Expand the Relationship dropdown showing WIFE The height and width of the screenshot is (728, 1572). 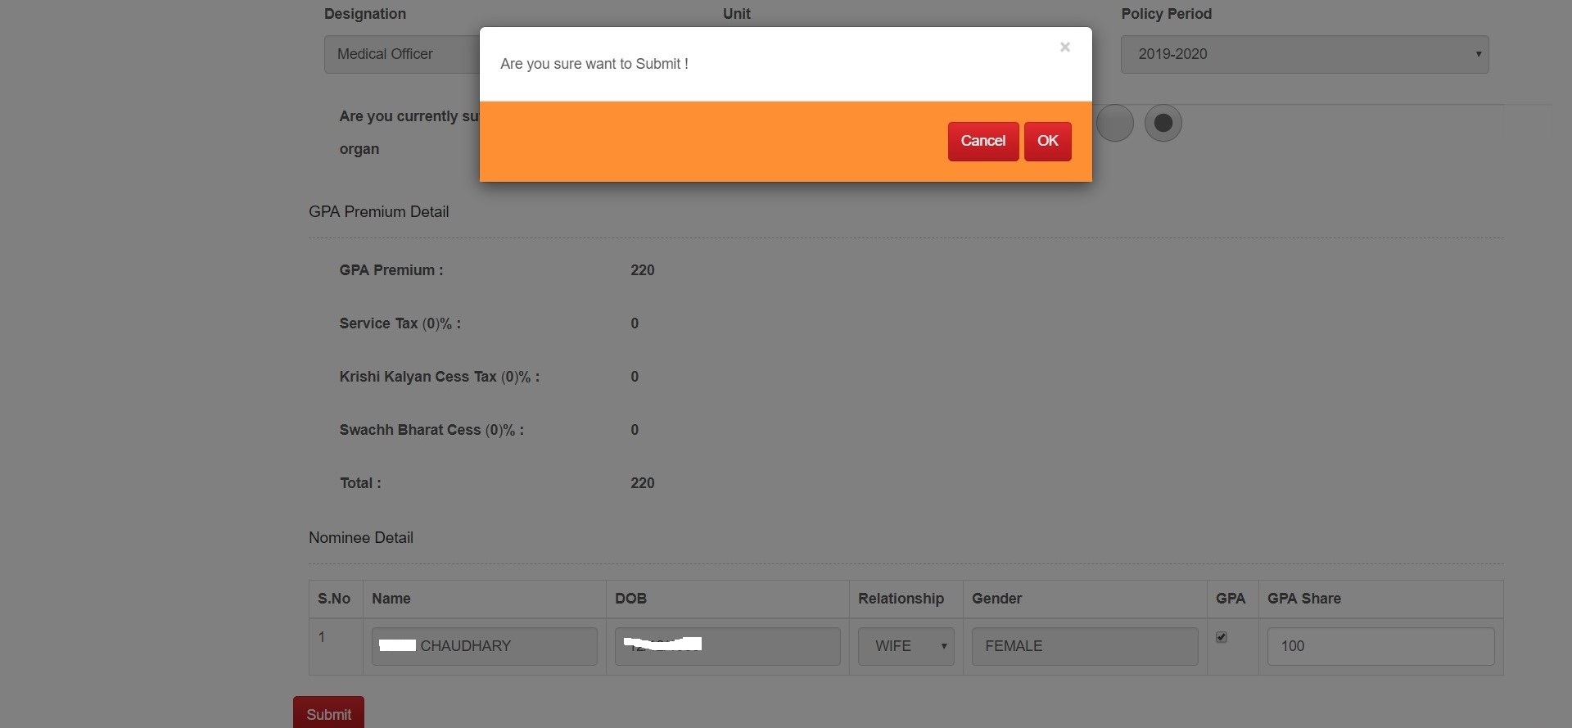point(906,646)
